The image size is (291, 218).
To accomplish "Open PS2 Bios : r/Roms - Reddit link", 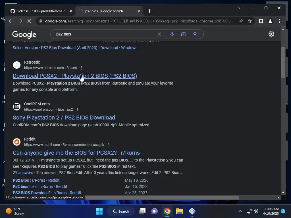I will coord(36,180).
